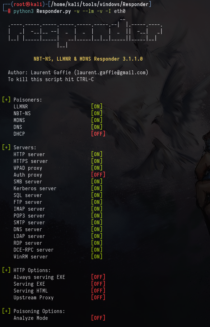
Task: Click the [ON] status next to SMB server
Action: pos(97,181)
